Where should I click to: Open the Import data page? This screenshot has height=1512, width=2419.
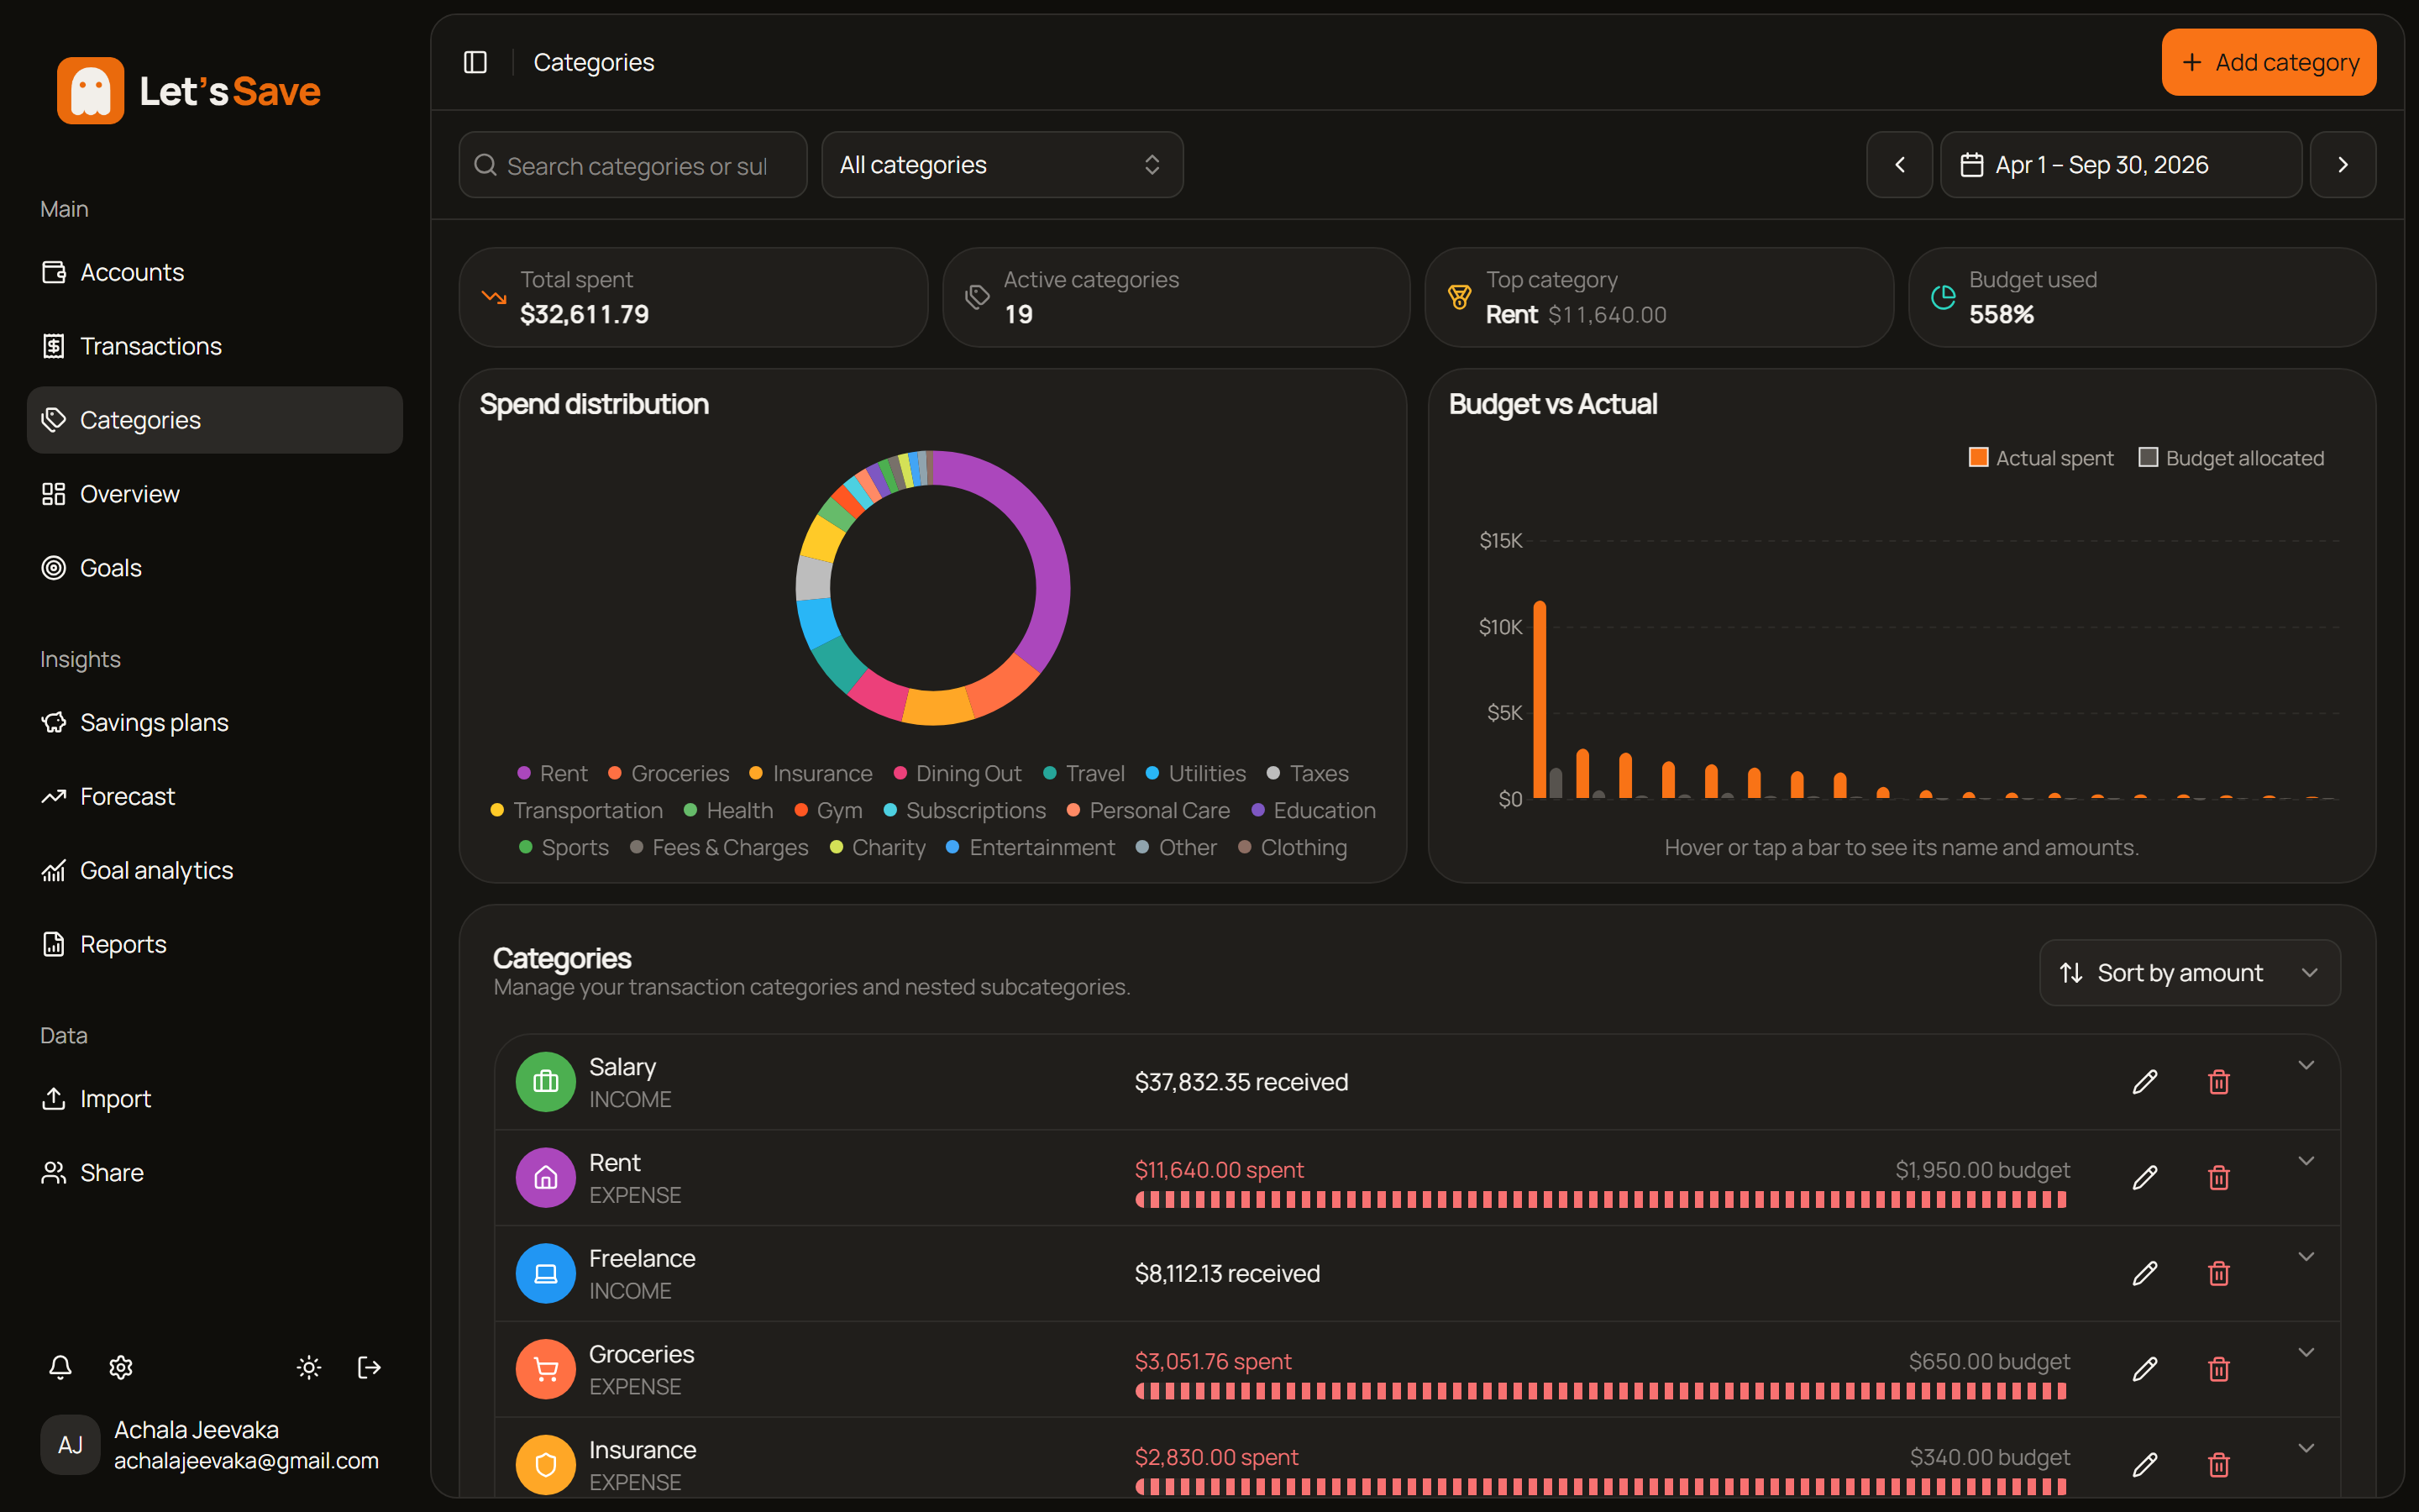[215, 1098]
